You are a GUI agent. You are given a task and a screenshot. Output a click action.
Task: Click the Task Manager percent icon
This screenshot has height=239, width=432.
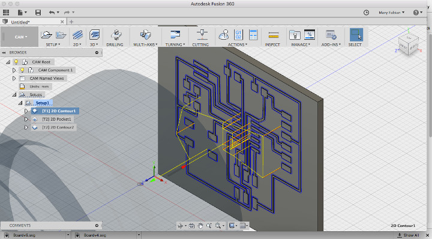pos(310,35)
